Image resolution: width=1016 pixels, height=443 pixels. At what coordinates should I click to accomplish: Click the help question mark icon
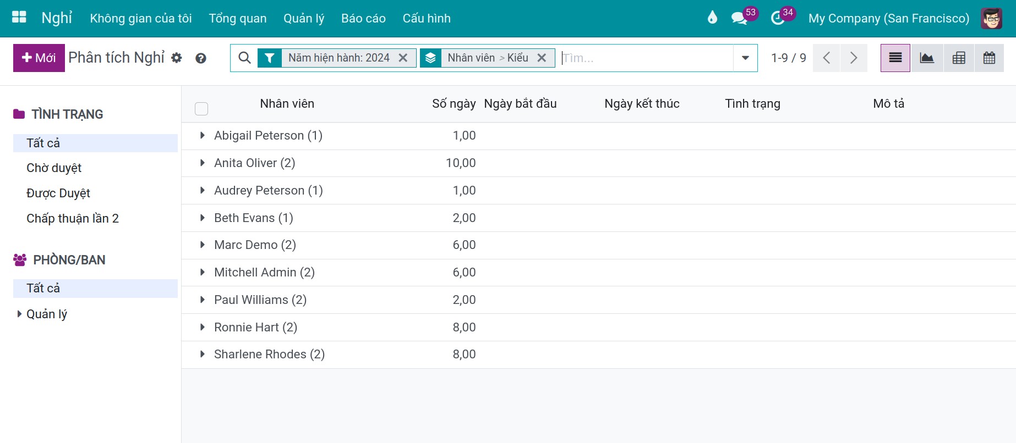[x=201, y=58]
